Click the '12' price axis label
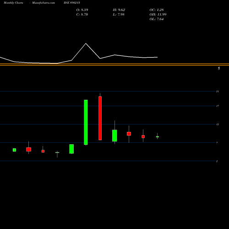The height and width of the screenshot is (229, 229). 218,125
